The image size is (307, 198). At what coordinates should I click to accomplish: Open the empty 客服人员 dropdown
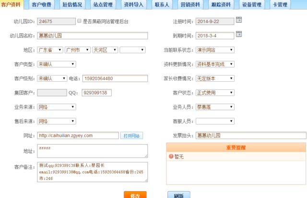pyautogui.click(x=215, y=121)
